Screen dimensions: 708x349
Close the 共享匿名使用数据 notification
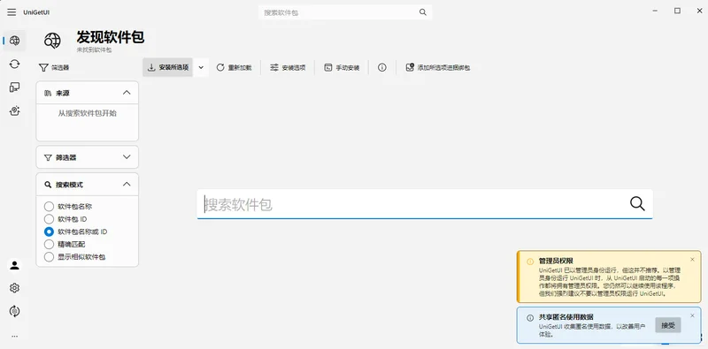pyautogui.click(x=693, y=315)
